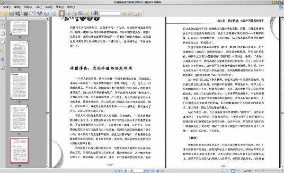
Task: Select the arrow Select tool
Action: (x=68, y=13)
